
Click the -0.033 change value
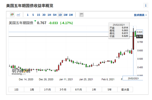pyautogui.click(x=53, y=23)
